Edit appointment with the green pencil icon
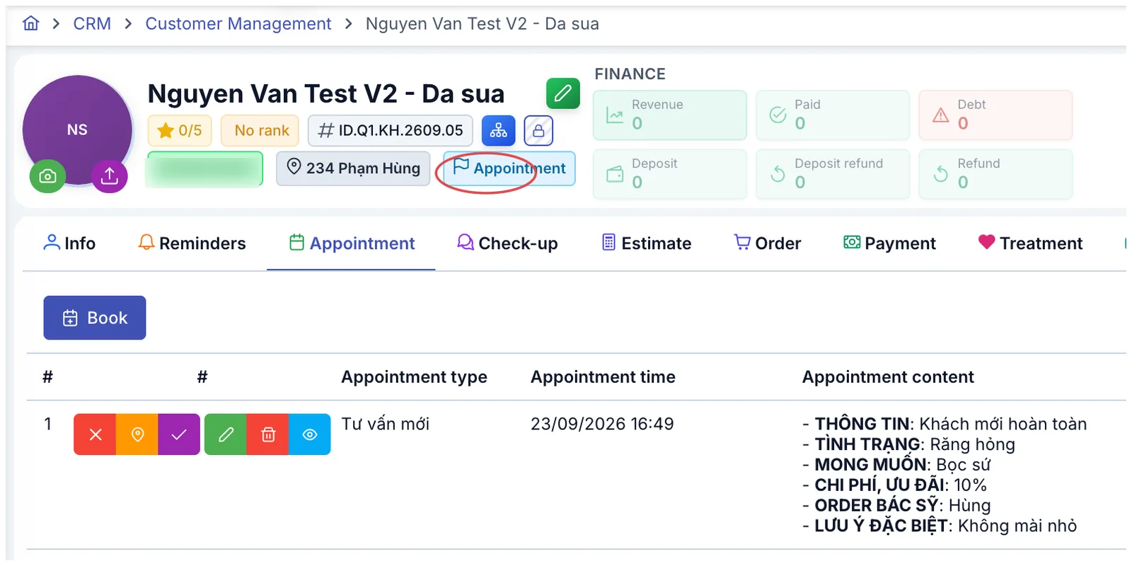This screenshot has width=1132, height=566. pos(226,434)
